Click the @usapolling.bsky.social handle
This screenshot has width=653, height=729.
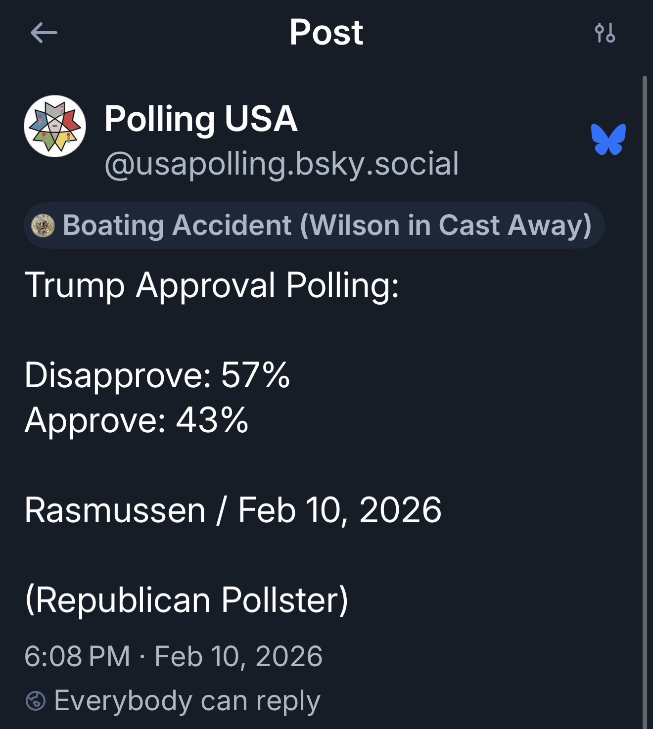(x=281, y=164)
